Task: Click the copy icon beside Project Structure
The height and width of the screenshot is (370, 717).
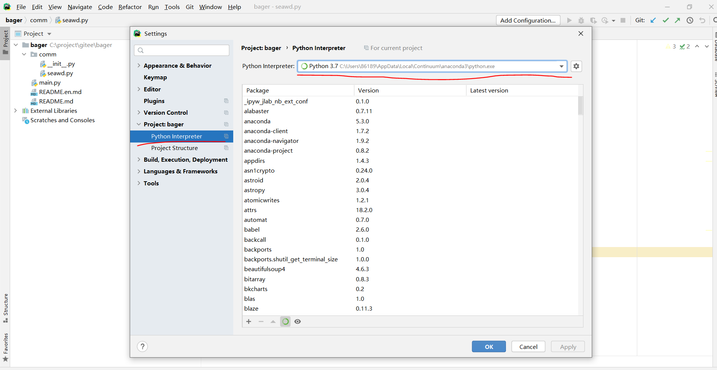Action: click(x=226, y=148)
